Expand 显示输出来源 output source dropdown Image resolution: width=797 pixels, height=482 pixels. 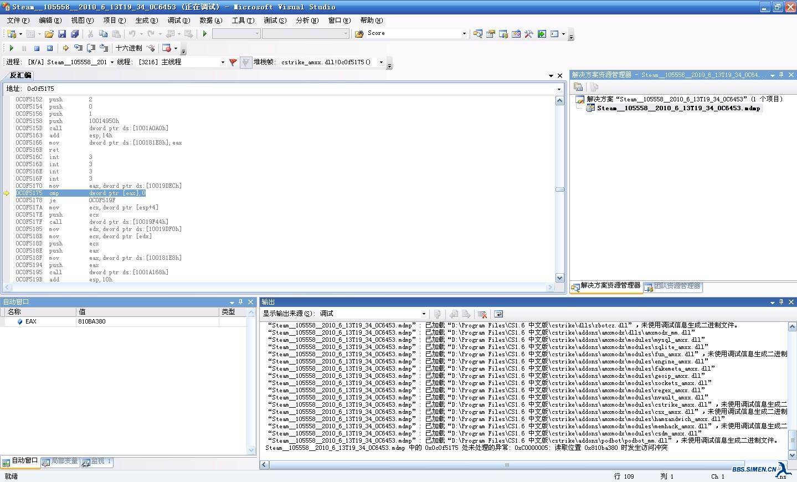(424, 314)
